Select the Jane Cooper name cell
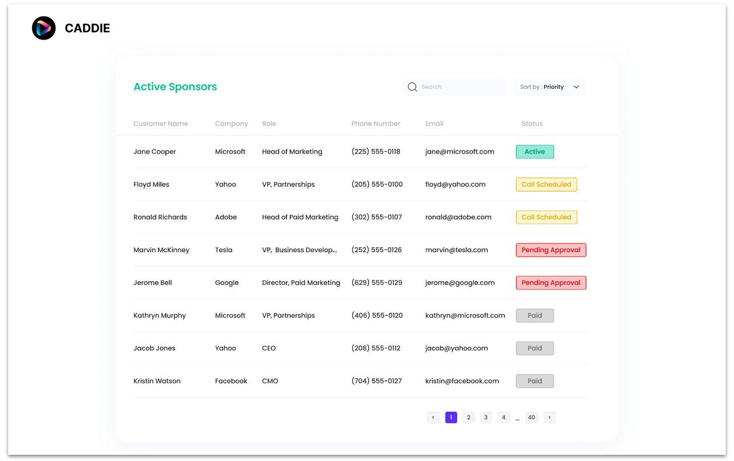This screenshot has height=461, width=734. pos(154,152)
